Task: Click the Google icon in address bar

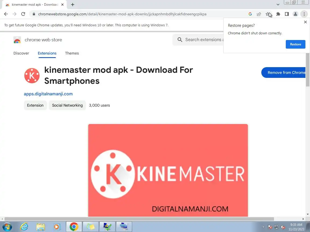Action: point(250,14)
